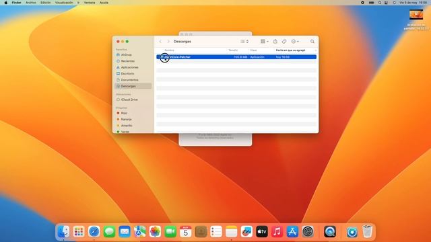Click the Aplicación cell of OpenCore-Patcher row

[257, 57]
